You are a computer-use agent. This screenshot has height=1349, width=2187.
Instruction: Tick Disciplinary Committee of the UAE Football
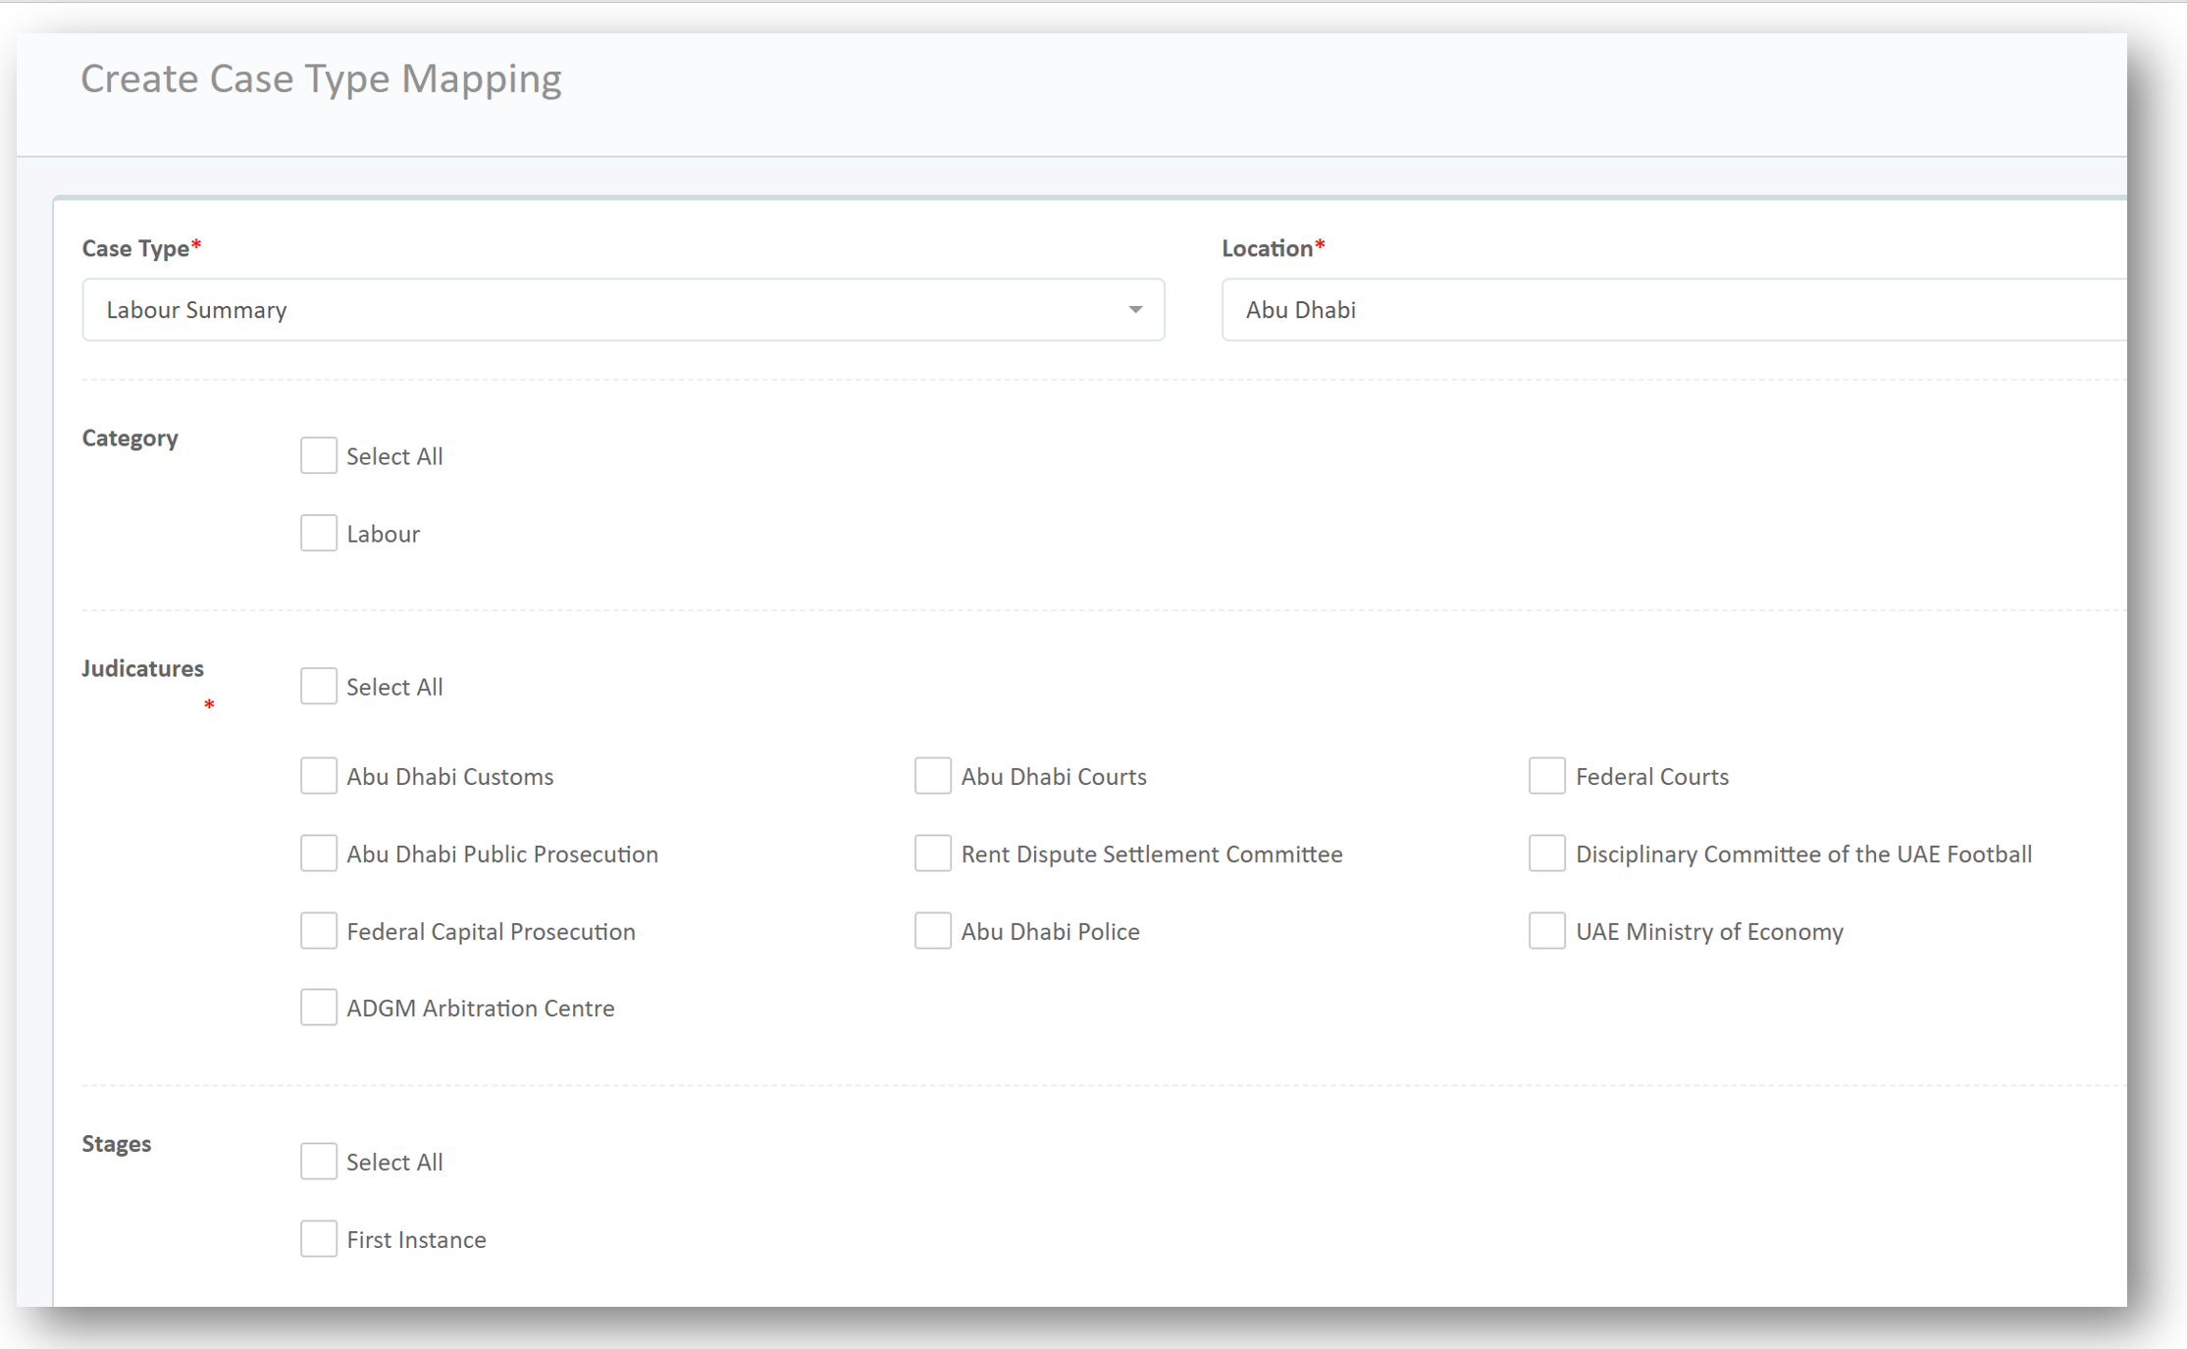(1546, 854)
